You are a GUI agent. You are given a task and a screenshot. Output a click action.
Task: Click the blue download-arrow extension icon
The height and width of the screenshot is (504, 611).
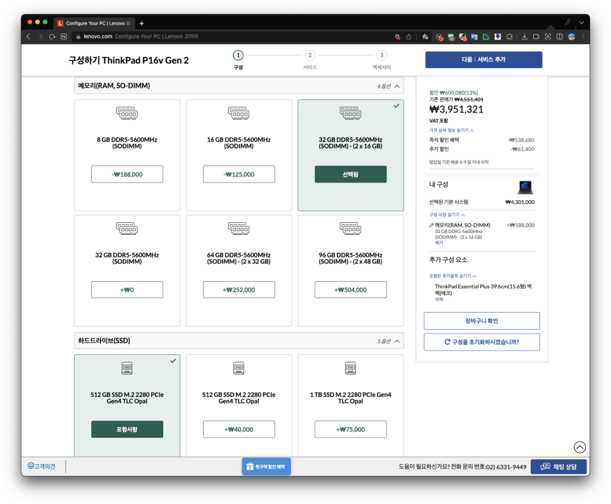click(498, 37)
